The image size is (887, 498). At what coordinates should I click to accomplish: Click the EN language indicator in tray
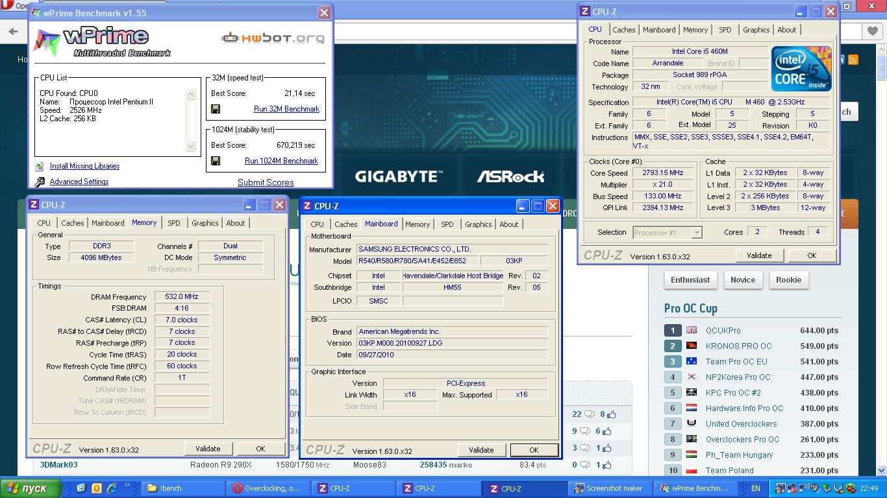pyautogui.click(x=756, y=488)
